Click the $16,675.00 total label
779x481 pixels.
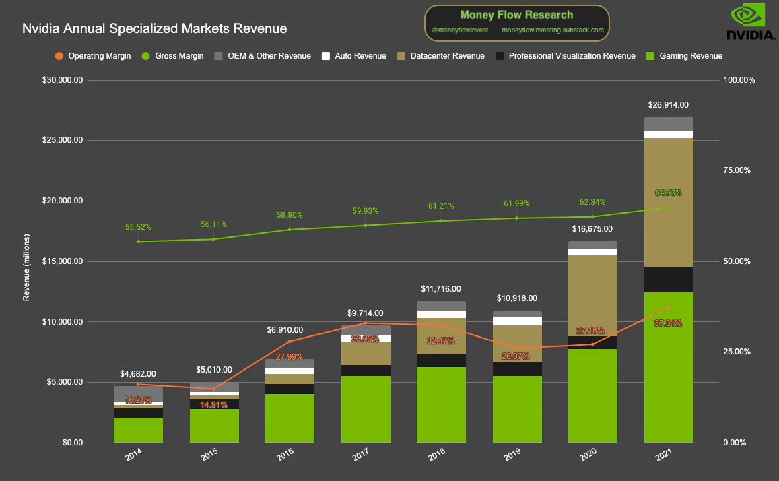coord(592,229)
